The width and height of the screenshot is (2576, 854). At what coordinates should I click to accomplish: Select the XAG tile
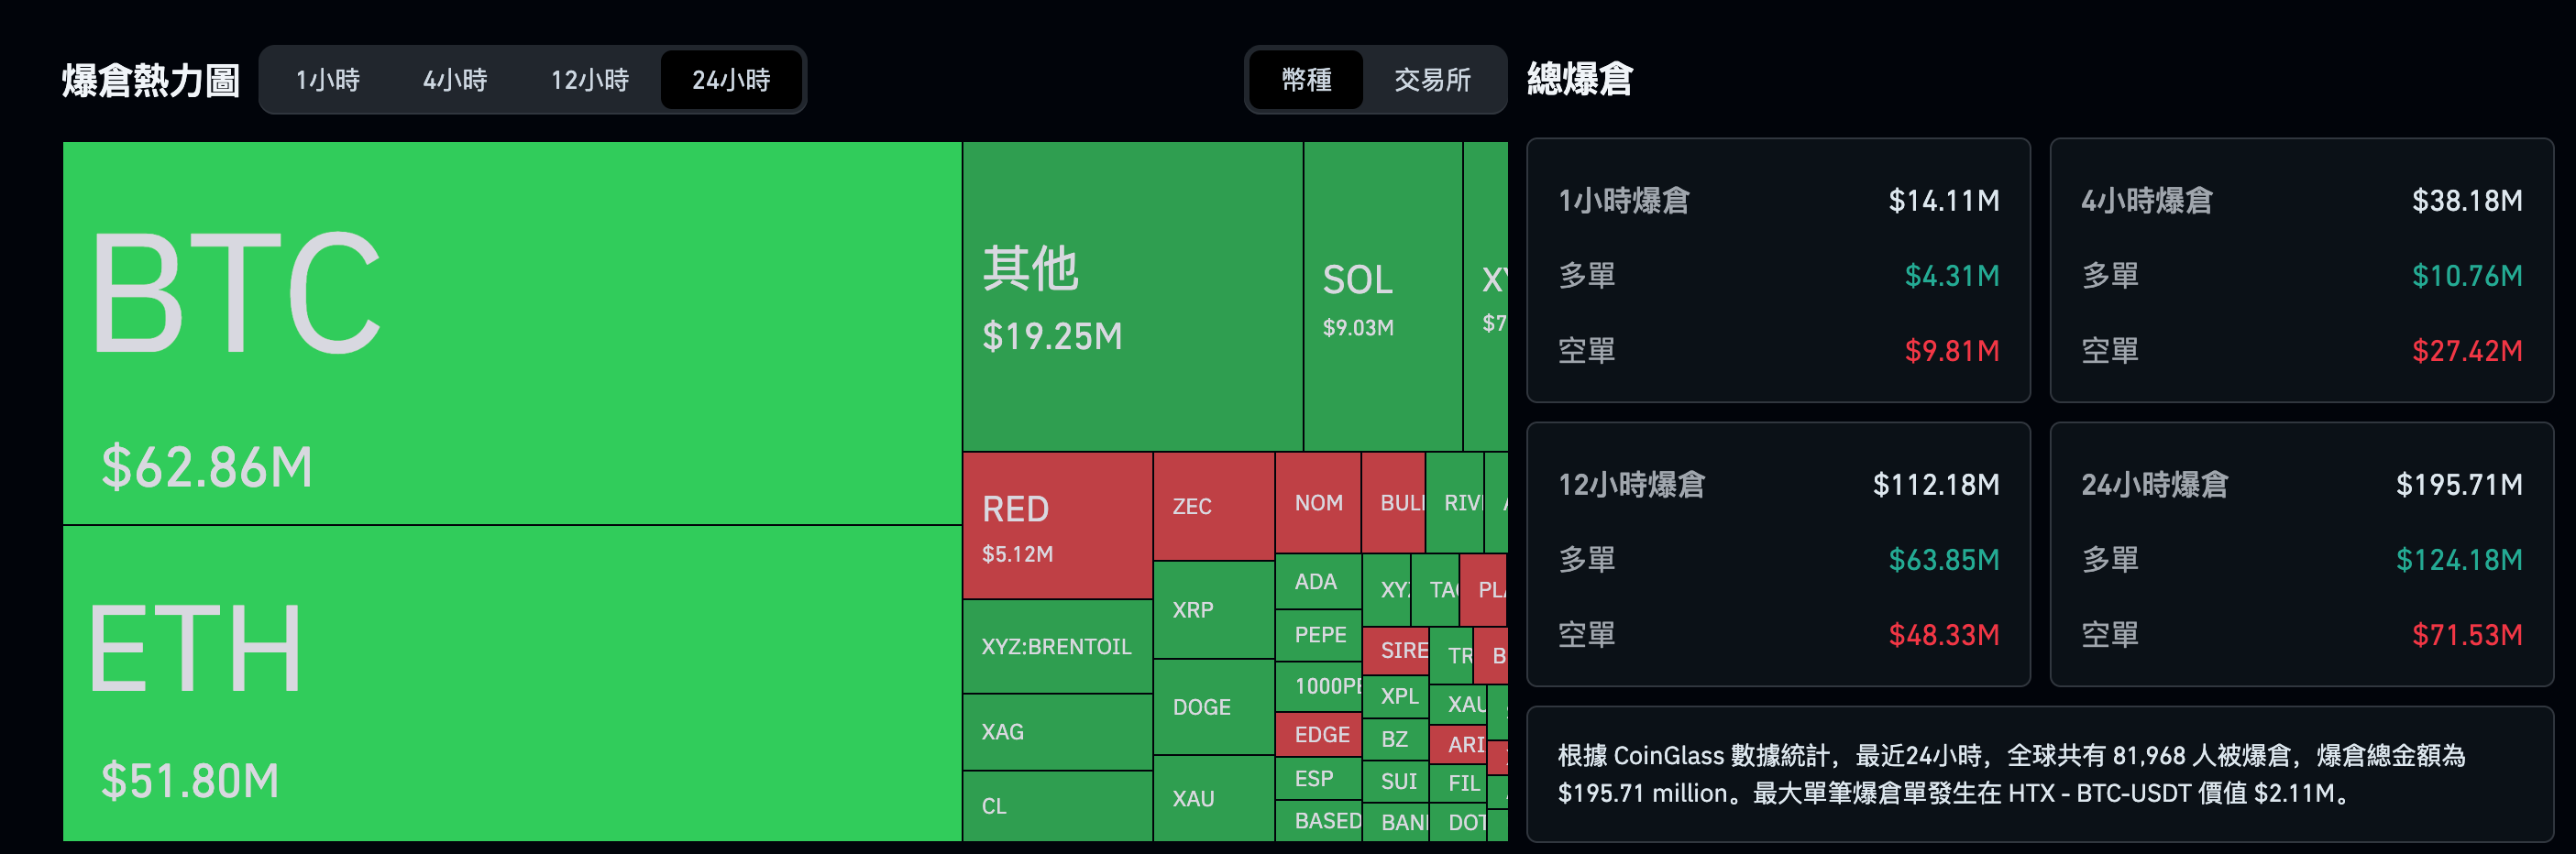[1056, 731]
